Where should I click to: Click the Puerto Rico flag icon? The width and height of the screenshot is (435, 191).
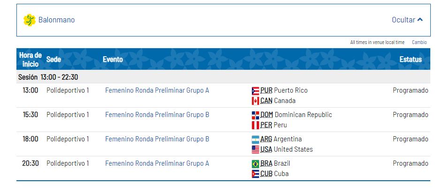(255, 91)
